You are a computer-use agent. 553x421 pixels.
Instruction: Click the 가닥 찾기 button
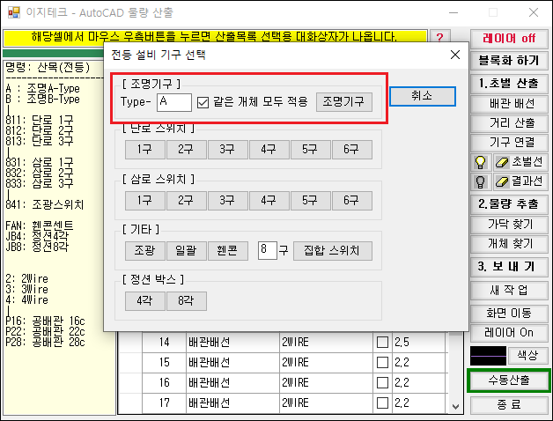pos(509,225)
